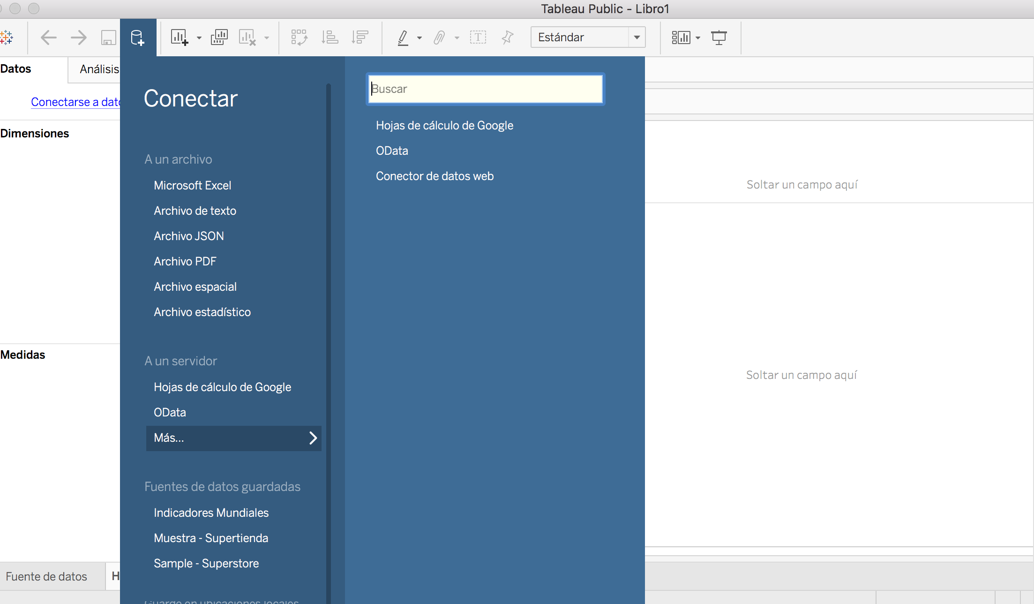Click the sort descending icon
This screenshot has height=604, width=1034.
point(360,37)
